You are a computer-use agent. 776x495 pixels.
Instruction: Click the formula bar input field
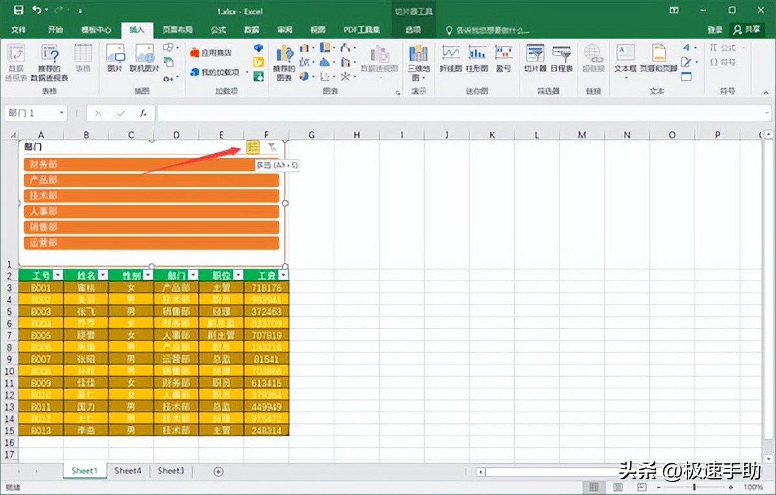point(453,113)
